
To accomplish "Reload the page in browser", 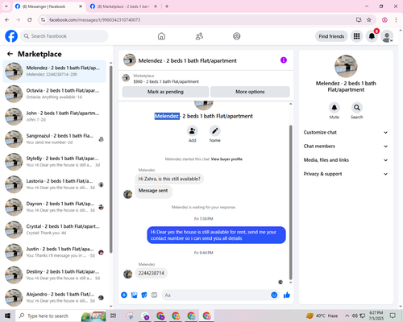I will (x=30, y=20).
